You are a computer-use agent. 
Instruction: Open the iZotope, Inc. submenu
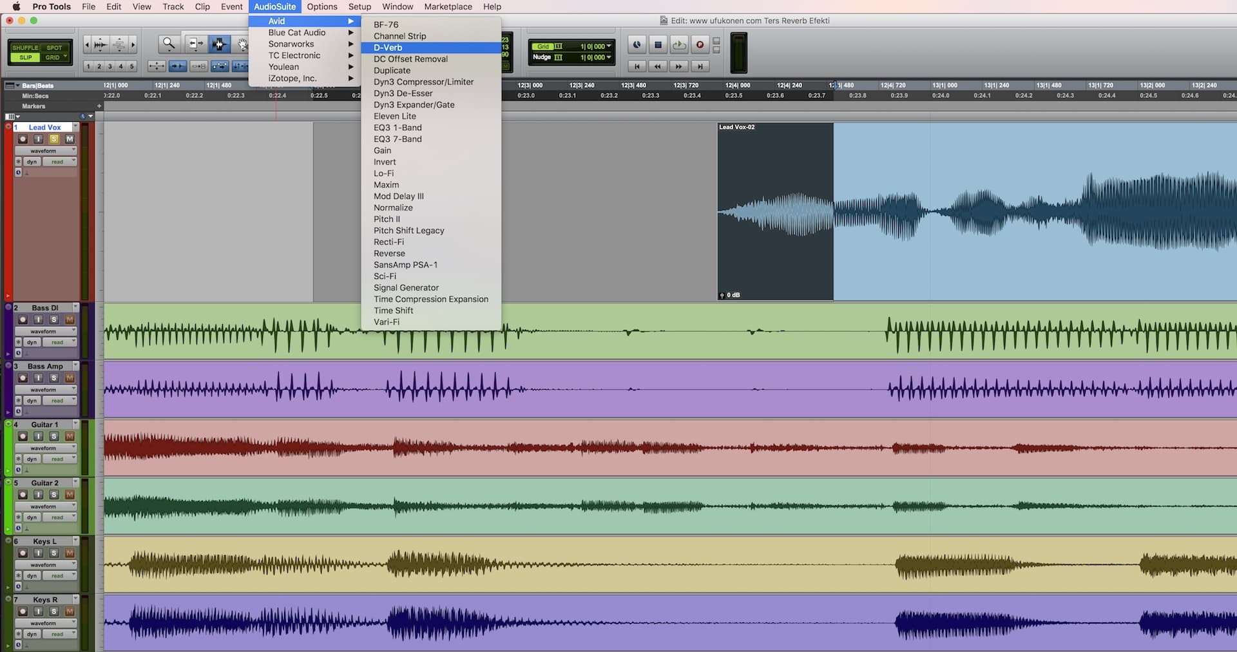(x=292, y=78)
